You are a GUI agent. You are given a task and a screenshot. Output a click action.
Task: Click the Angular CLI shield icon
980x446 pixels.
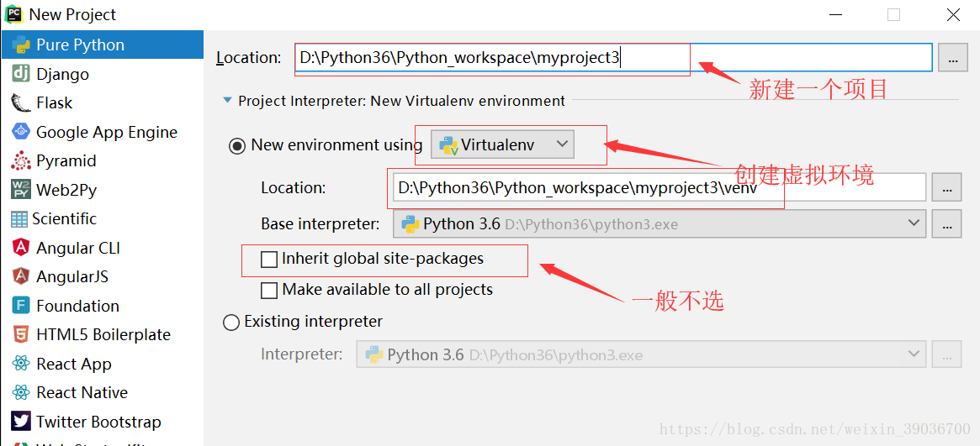(21, 248)
